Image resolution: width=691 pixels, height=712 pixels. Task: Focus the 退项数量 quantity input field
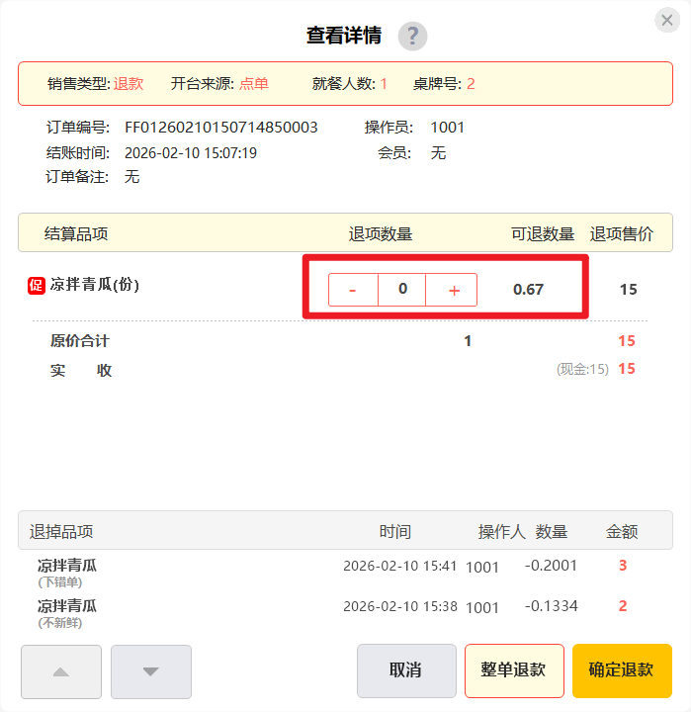[402, 290]
